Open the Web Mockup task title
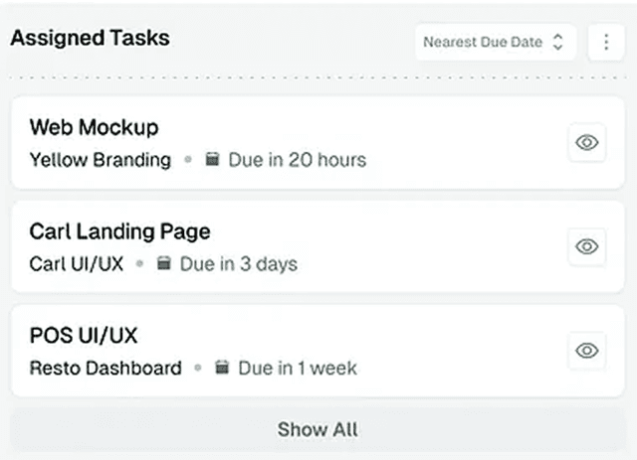 pos(94,127)
